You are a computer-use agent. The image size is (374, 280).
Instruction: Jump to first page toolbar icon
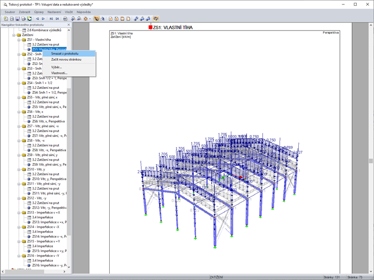[51, 19]
